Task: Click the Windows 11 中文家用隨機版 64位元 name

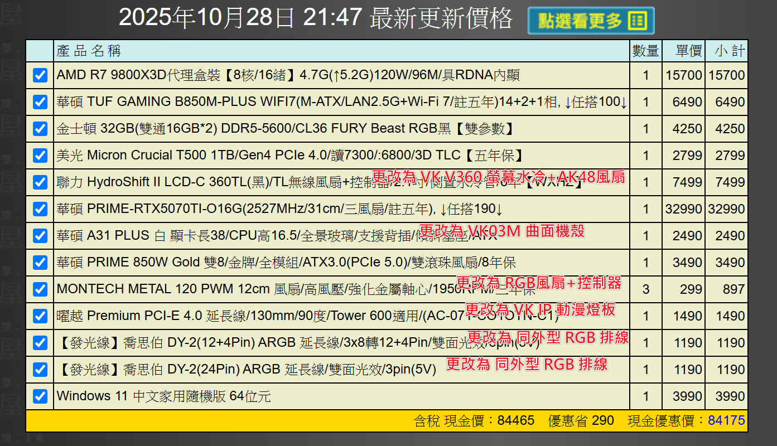Action: coord(163,396)
